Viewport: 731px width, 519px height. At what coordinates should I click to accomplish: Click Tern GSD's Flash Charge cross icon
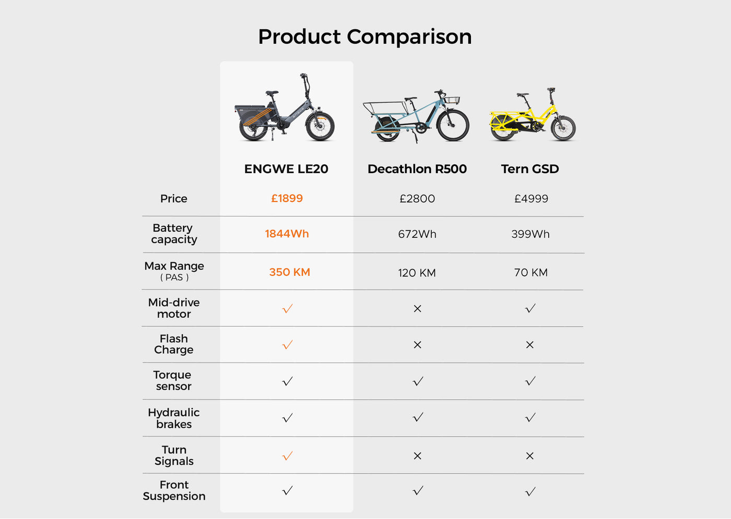pos(529,345)
